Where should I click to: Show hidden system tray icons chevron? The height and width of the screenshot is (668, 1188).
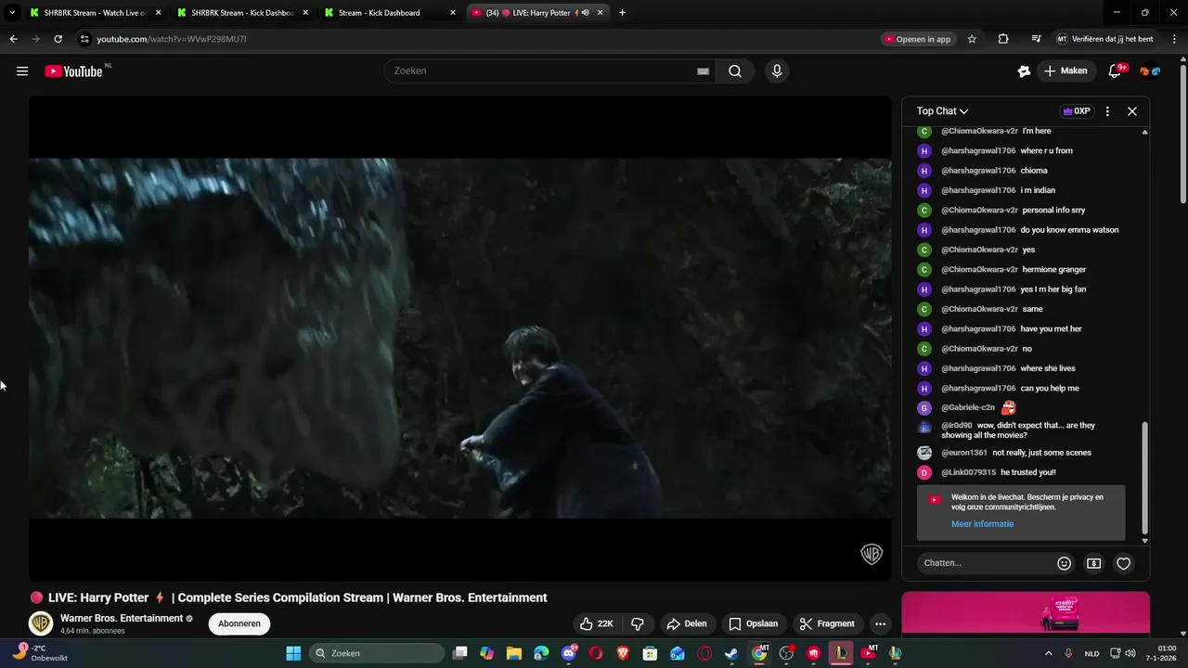point(1049,653)
